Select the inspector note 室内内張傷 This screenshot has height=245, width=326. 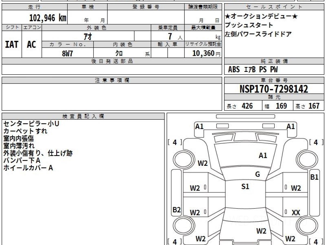click(x=18, y=139)
